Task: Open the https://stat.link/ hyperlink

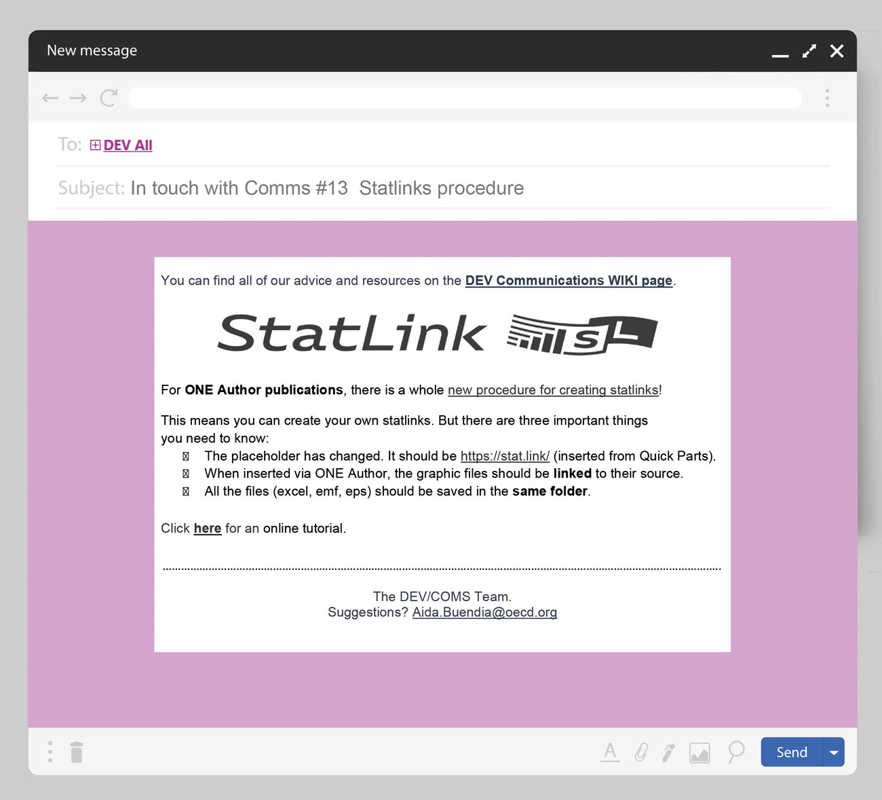Action: click(505, 456)
